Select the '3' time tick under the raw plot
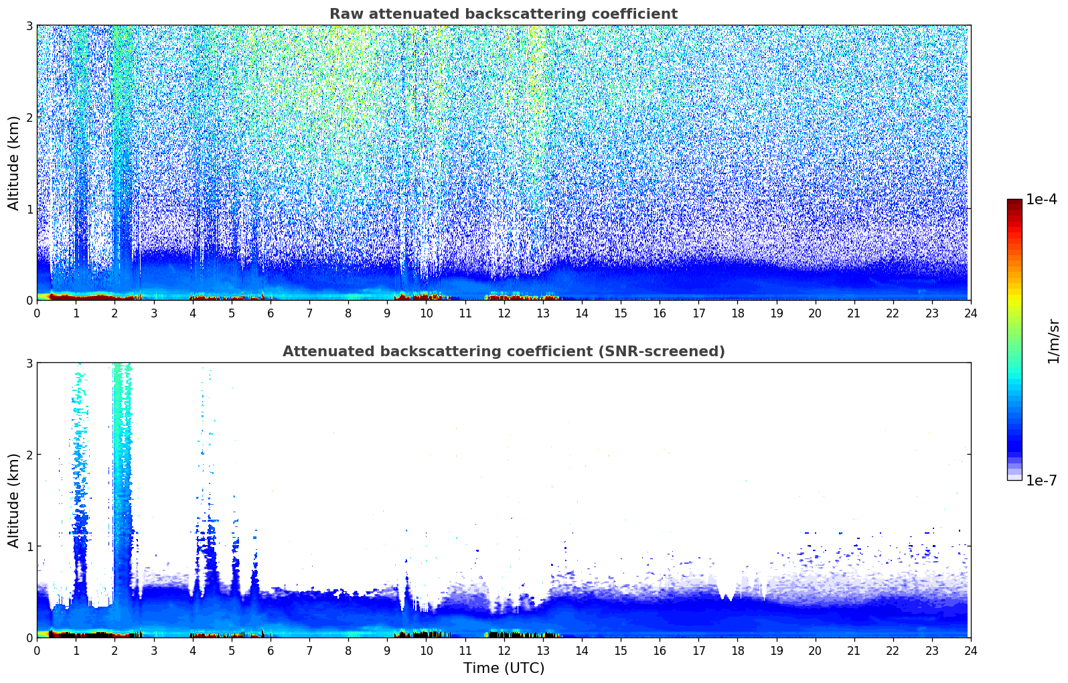Image resolution: width=1068 pixels, height=683 pixels. pos(154,313)
